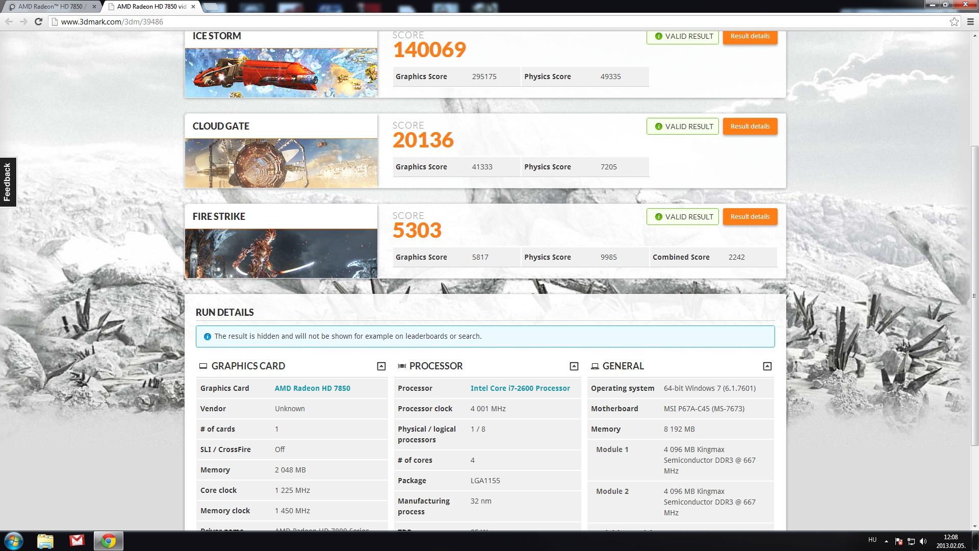Click the volume speaker tray icon
Screen dimensions: 979x551
click(x=923, y=541)
